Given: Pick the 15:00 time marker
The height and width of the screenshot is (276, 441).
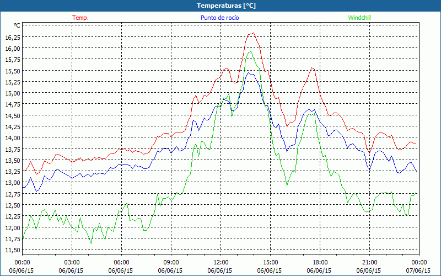Looking at the screenshot, I should (x=270, y=262).
